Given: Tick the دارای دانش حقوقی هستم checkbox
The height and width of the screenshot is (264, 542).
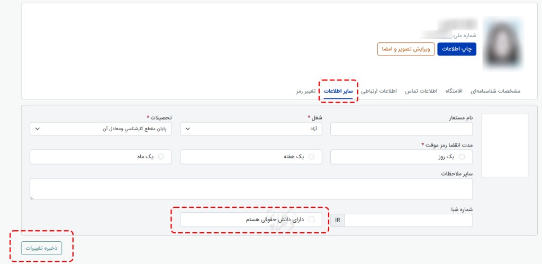Looking at the screenshot, I should pyautogui.click(x=311, y=220).
